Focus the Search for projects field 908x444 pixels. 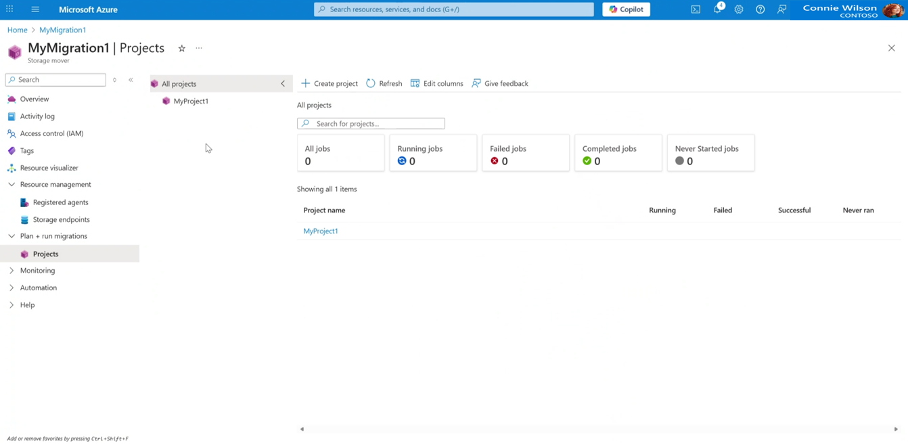[x=371, y=124]
